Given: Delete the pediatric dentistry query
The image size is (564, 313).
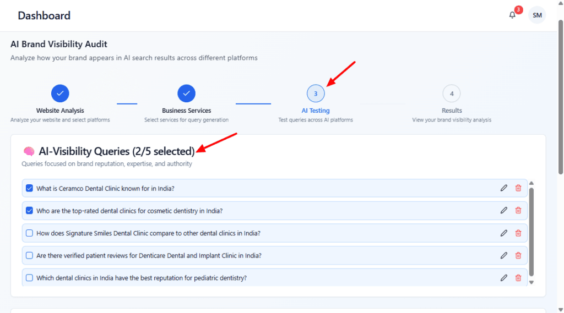Looking at the screenshot, I should pos(518,278).
